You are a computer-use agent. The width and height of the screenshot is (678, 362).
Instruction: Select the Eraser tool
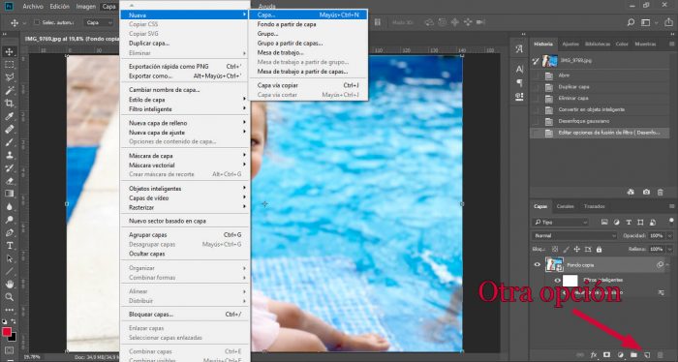tap(9, 181)
